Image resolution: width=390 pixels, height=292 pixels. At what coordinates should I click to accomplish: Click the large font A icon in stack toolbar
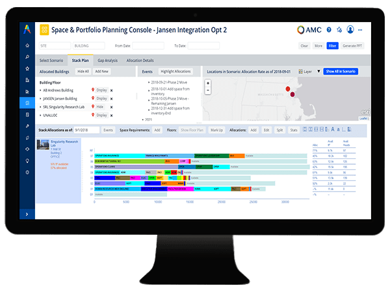[333, 129]
